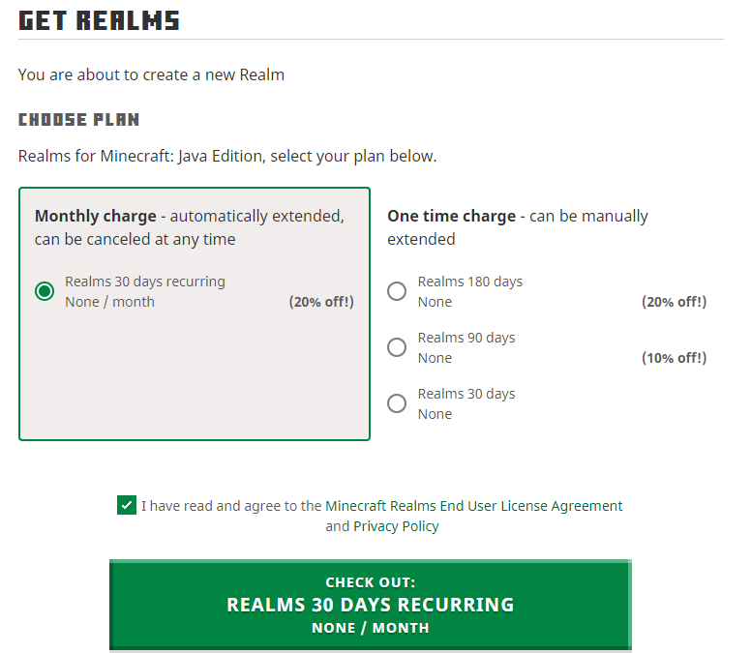Click the "None / month" price under recurring plan
751x653 pixels.
[x=109, y=302]
